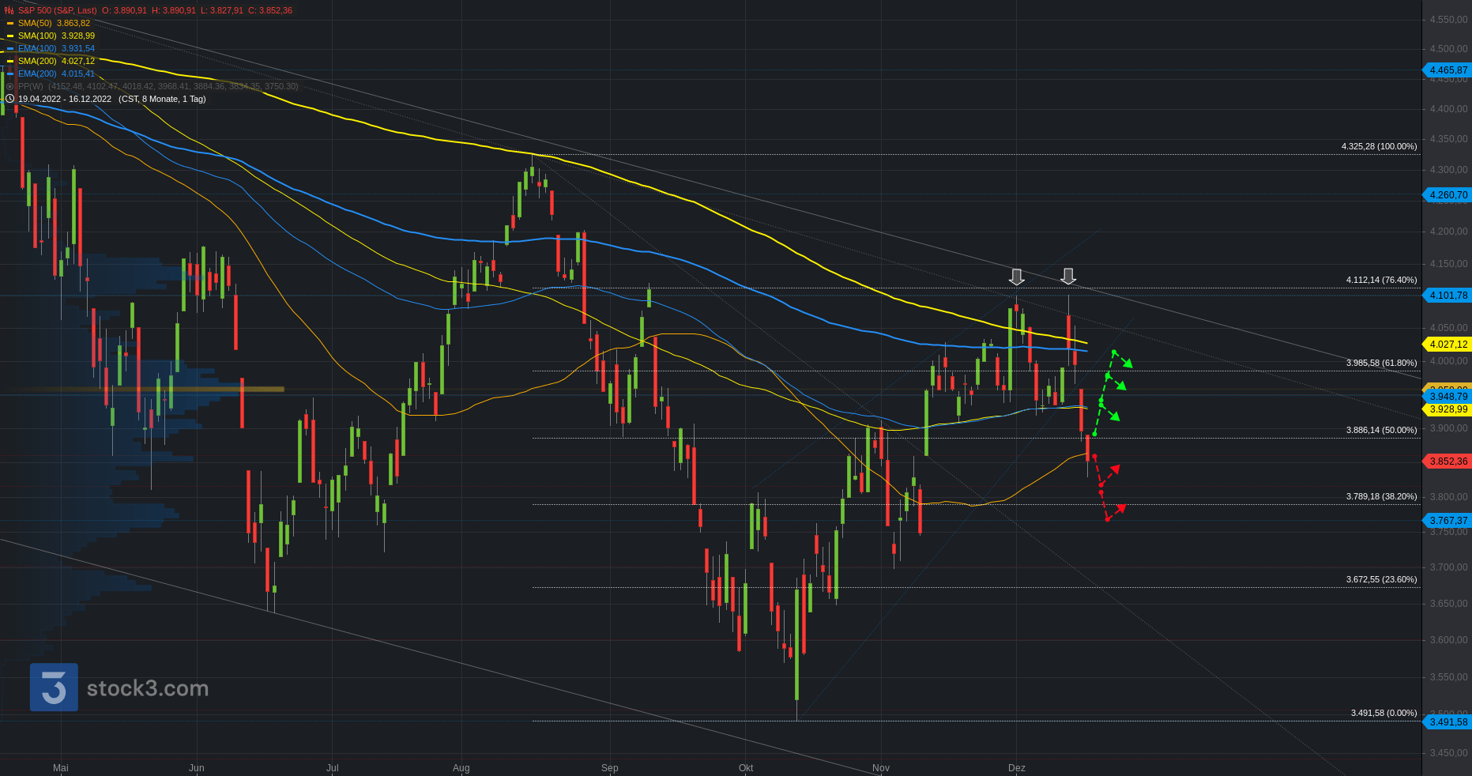Click the red 3.852,36 current price tag
Viewport: 1472px width, 776px height.
click(1448, 461)
